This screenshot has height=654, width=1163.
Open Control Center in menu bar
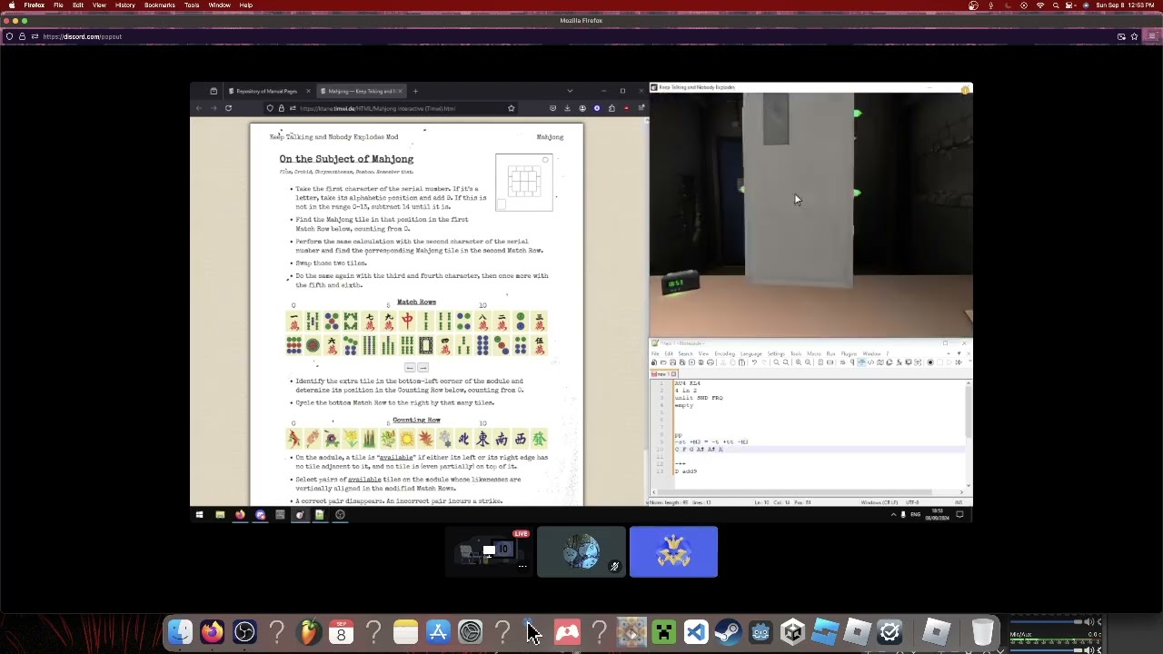pyautogui.click(x=1072, y=5)
